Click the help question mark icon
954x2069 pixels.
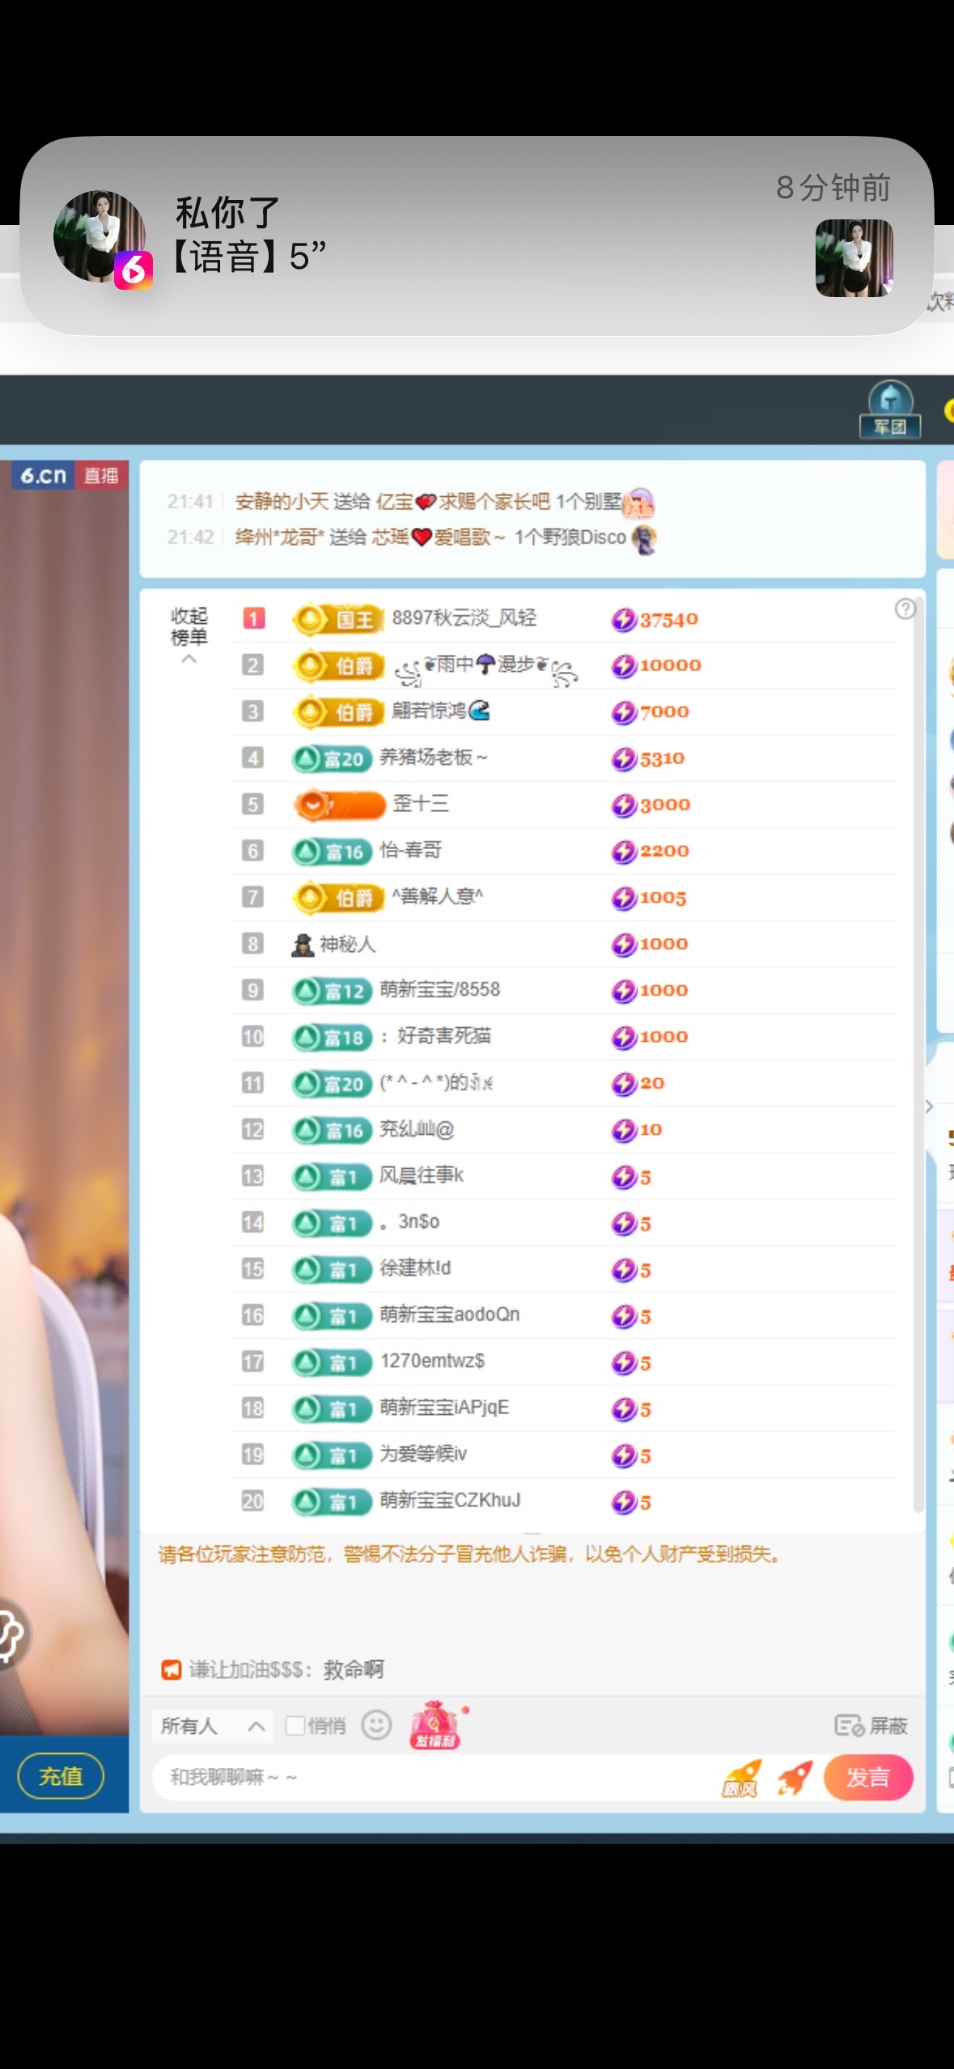point(905,609)
